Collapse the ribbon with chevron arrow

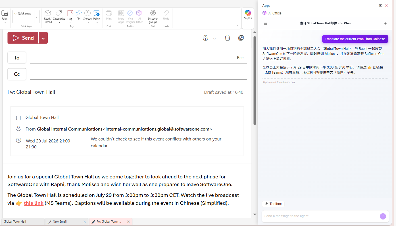point(237,26)
